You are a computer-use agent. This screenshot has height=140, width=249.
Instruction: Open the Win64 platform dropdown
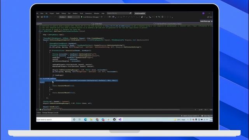(74, 17)
